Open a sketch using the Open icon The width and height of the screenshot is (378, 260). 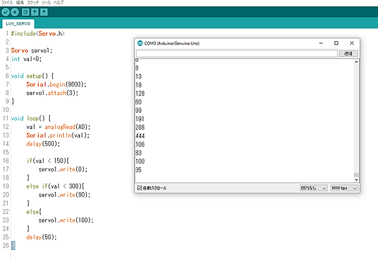coord(35,12)
